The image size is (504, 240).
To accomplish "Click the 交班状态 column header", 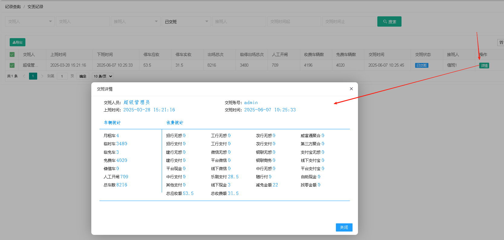I will coord(423,54).
